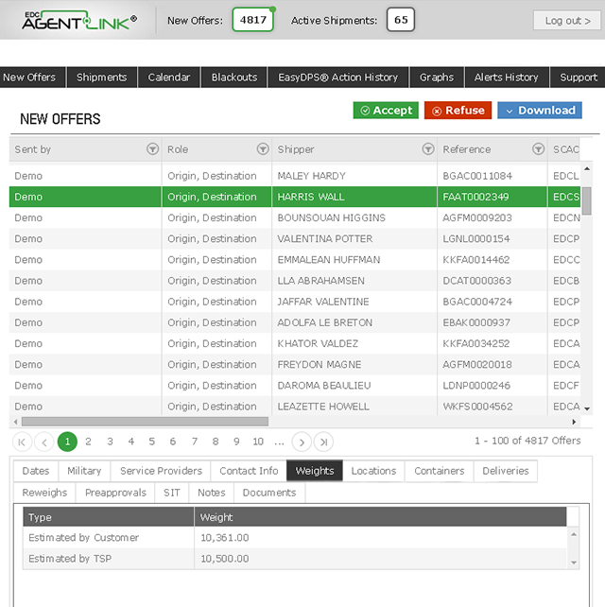Go to the first page of offers
Image resolution: width=605 pixels, height=607 pixels.
click(23, 442)
